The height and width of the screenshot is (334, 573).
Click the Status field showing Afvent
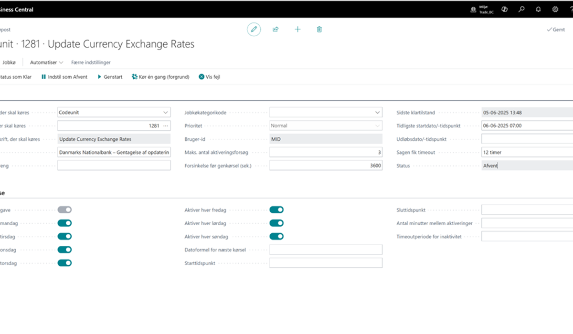coord(527,166)
